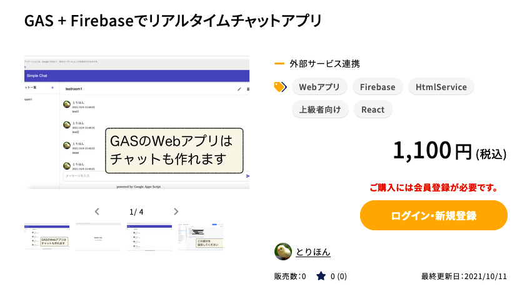Select the first preview thumbnail

[48, 236]
